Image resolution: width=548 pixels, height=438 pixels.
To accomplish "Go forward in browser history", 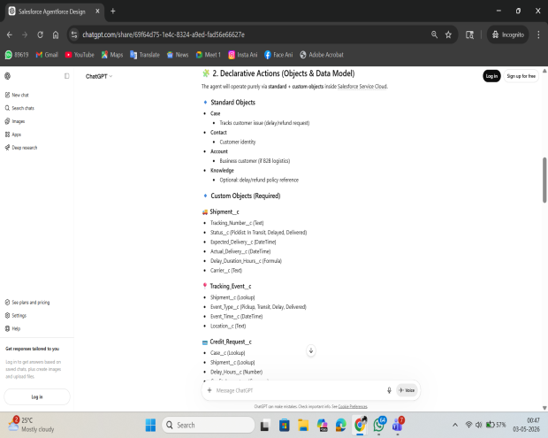I will click(x=25, y=35).
